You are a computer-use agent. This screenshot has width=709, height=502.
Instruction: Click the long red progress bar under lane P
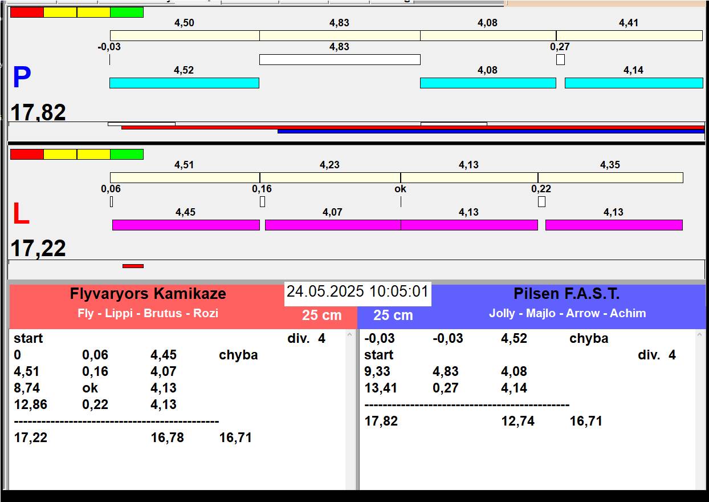(x=413, y=127)
